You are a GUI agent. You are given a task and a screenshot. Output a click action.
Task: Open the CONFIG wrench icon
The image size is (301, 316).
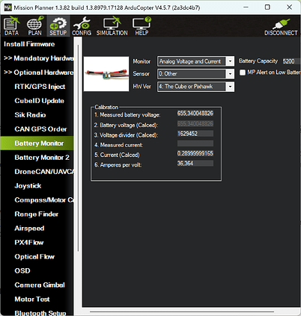(x=82, y=26)
